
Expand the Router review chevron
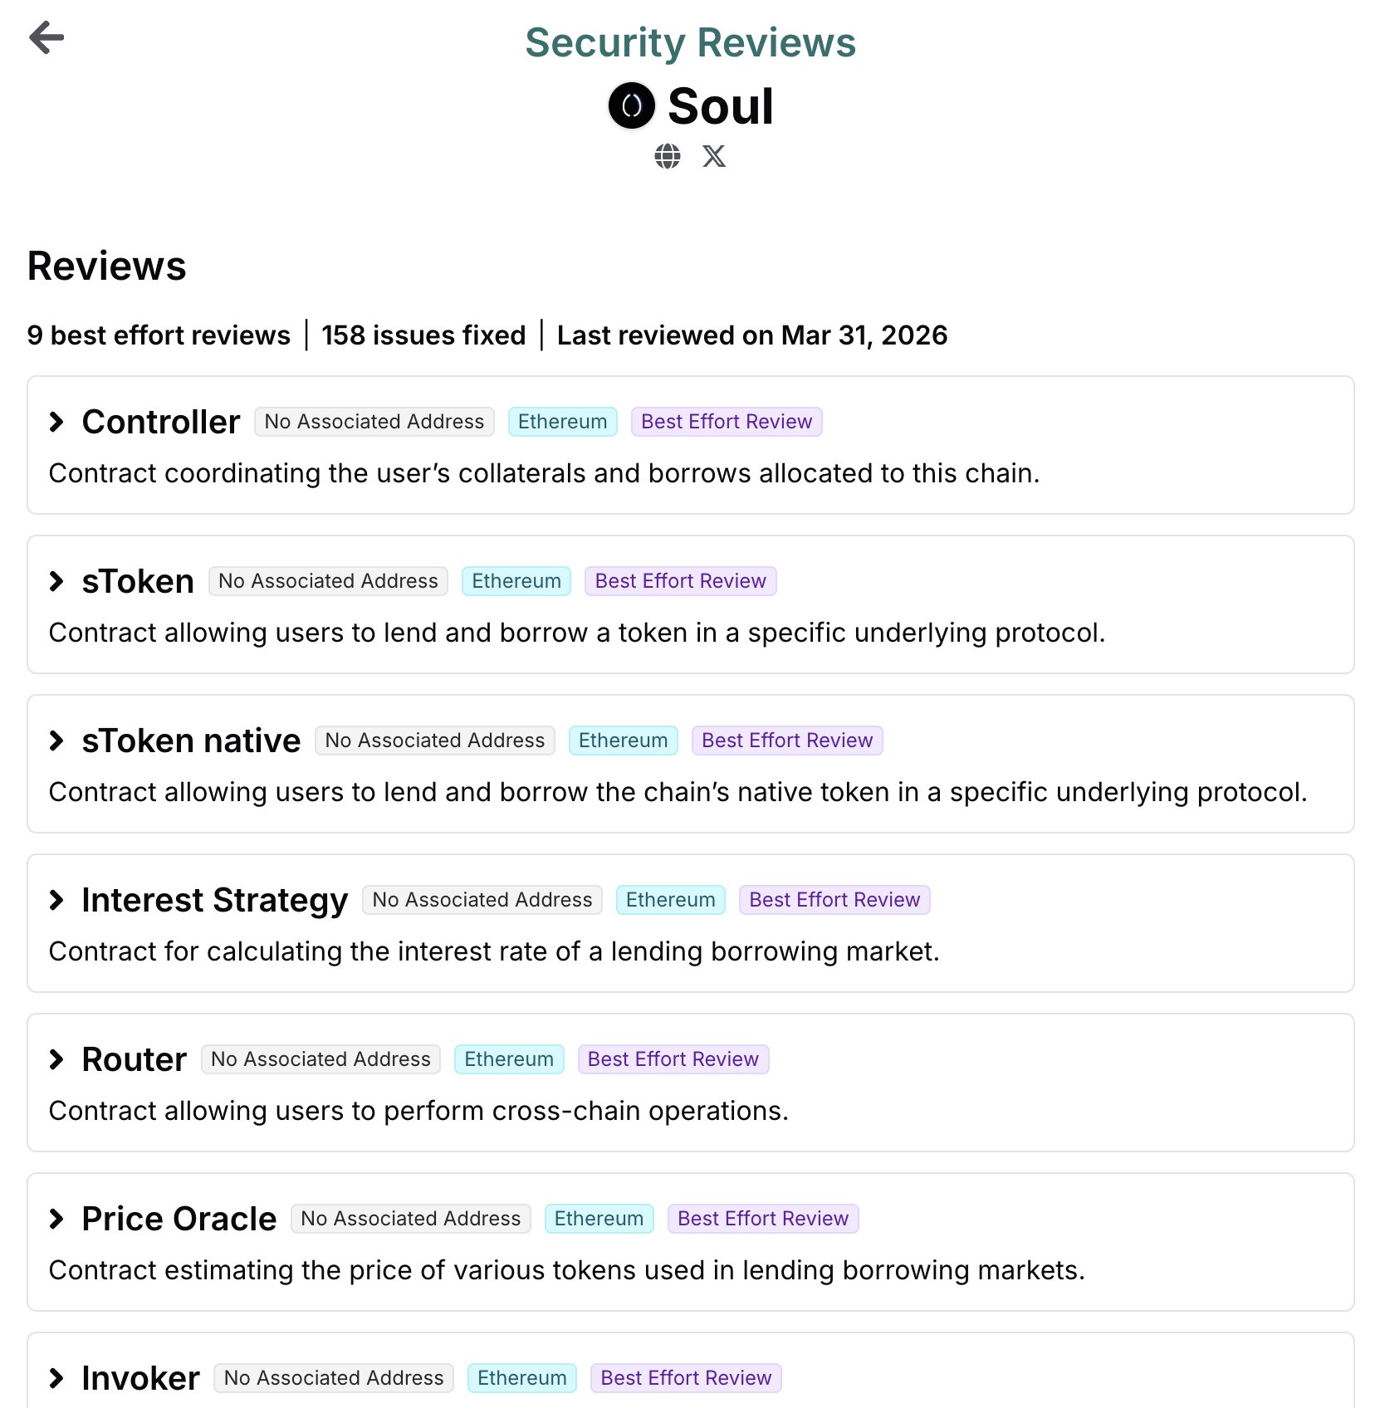point(56,1059)
